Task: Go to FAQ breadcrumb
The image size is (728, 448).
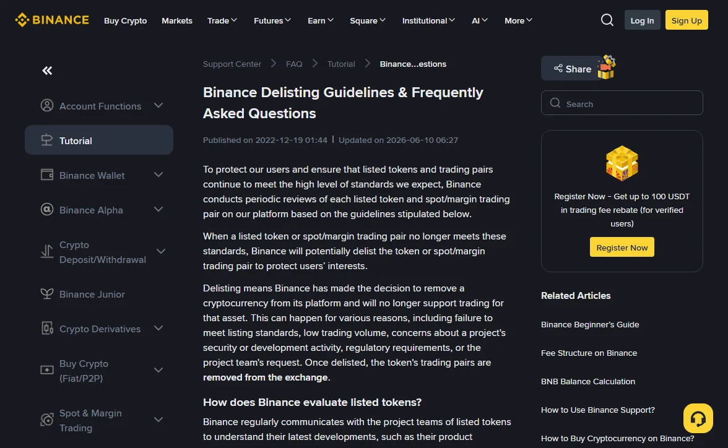Action: pyautogui.click(x=294, y=64)
